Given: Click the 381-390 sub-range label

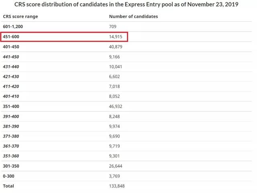Looking at the screenshot, I should tap(11, 126).
